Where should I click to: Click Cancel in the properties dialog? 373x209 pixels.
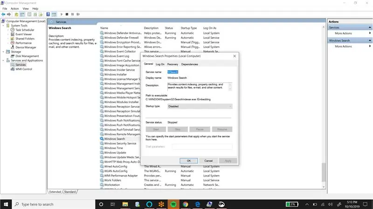[208, 161]
